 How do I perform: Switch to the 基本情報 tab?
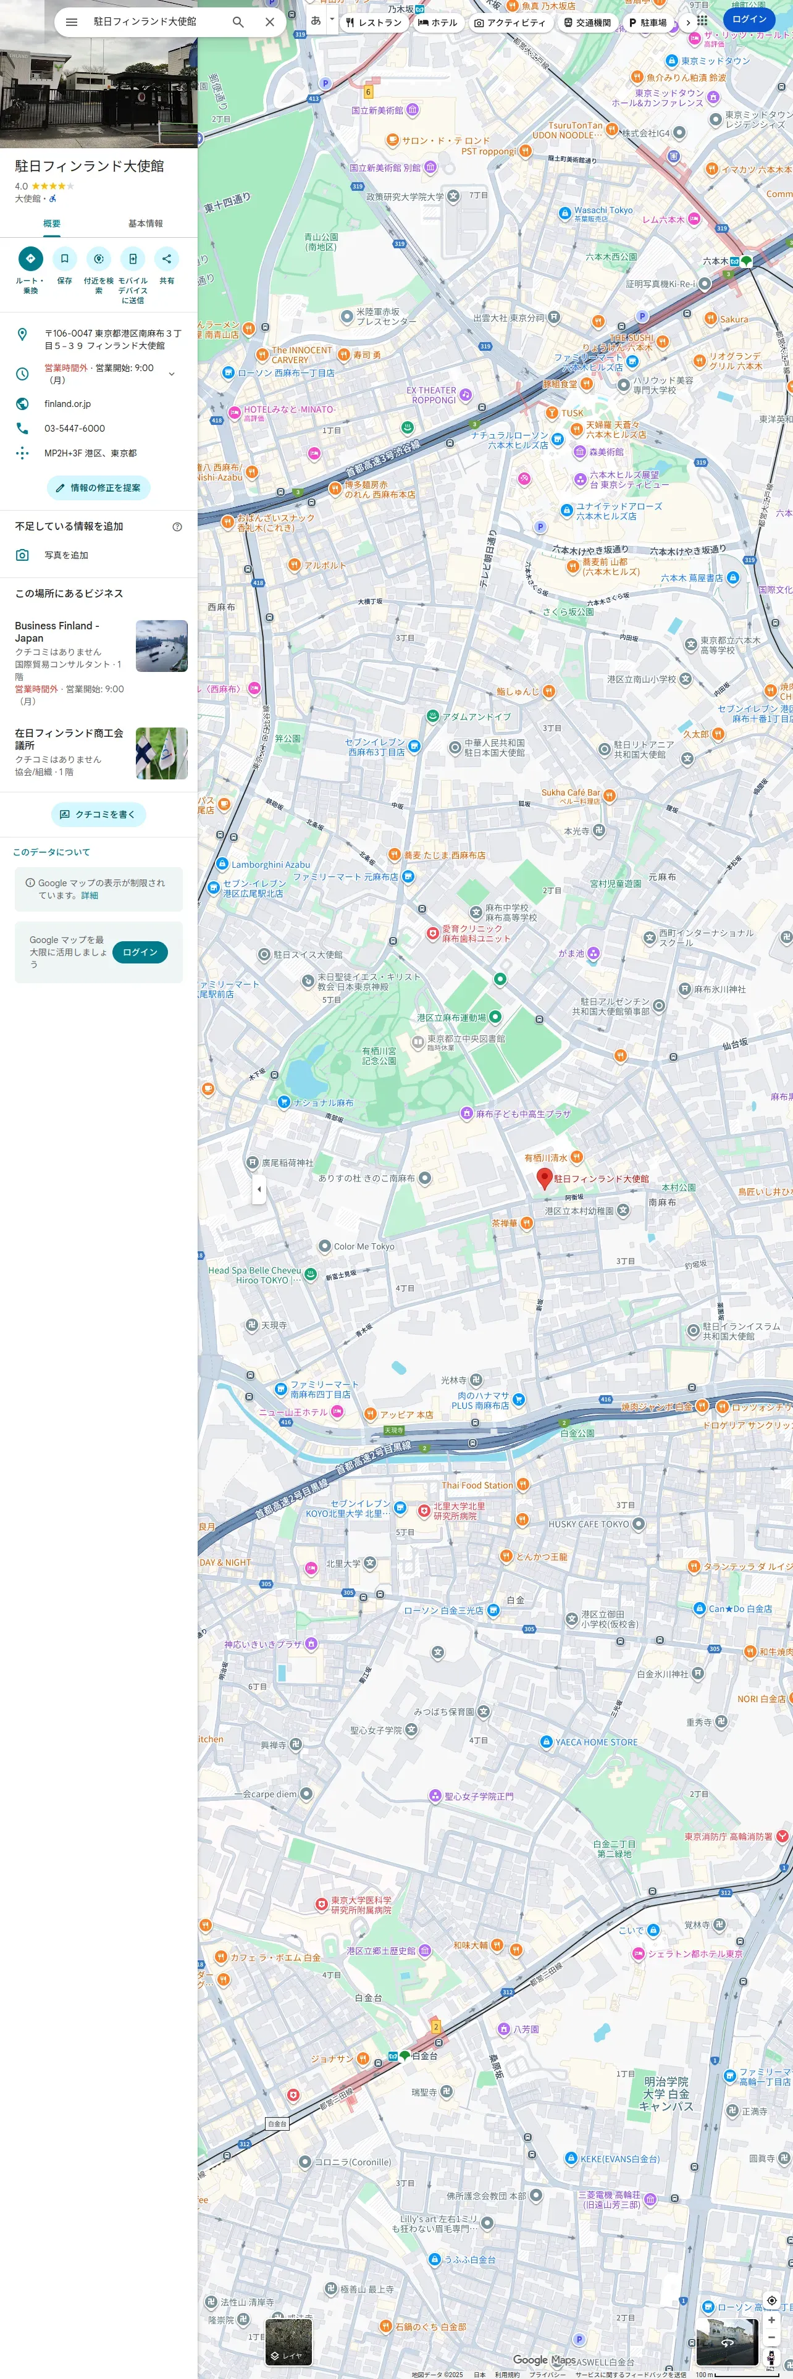[x=145, y=224]
